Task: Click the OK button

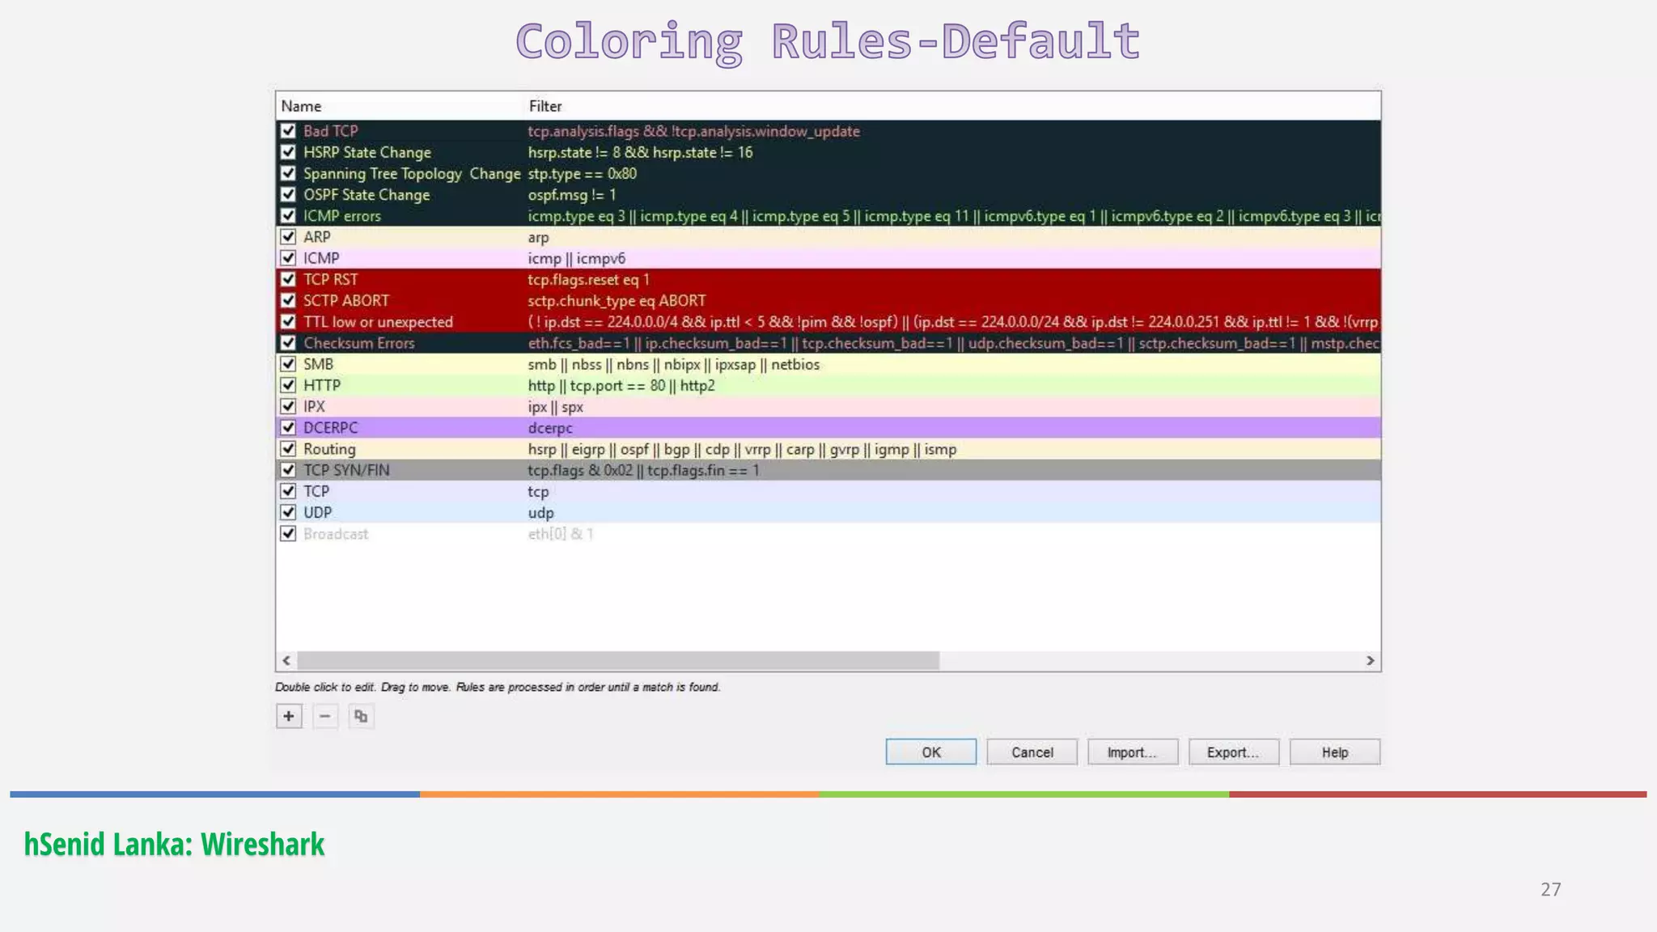Action: [x=931, y=752]
